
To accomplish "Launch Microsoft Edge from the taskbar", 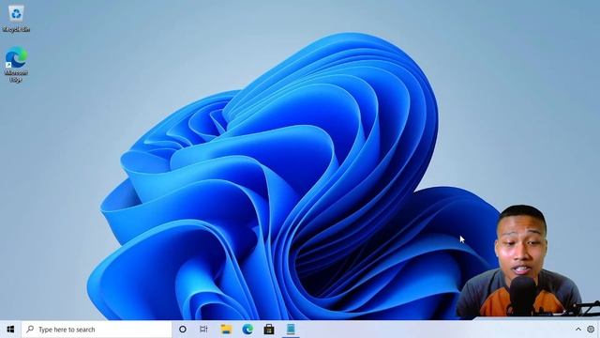I will pyautogui.click(x=247, y=330).
